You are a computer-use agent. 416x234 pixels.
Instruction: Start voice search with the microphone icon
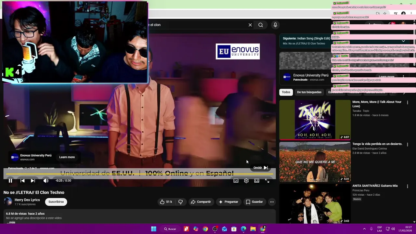pos(275,25)
